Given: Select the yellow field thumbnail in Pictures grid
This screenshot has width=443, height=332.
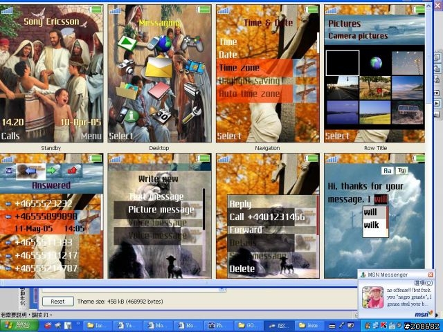Looking at the screenshot, I should pos(375,112).
